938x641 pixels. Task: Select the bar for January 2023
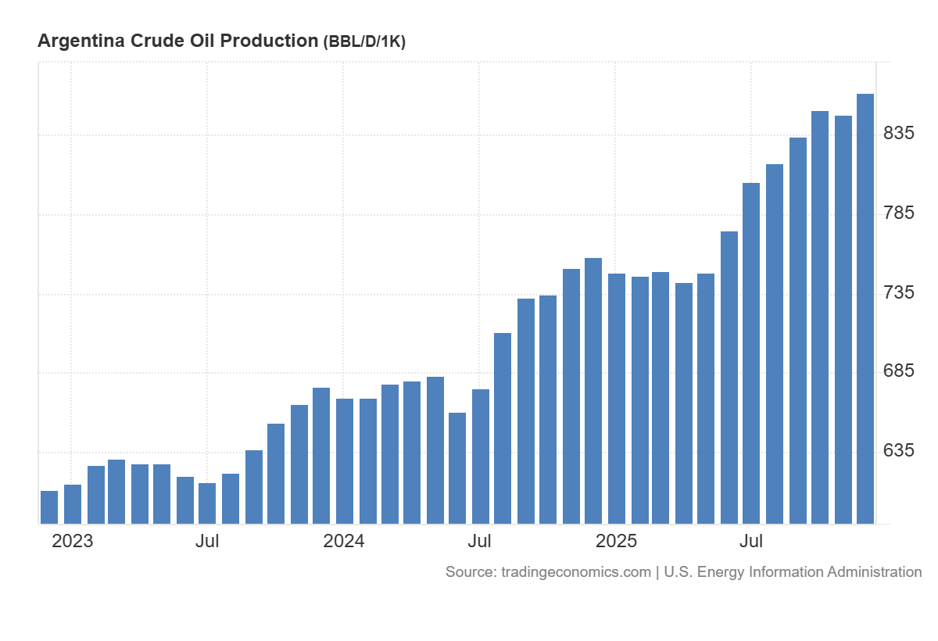[x=72, y=503]
